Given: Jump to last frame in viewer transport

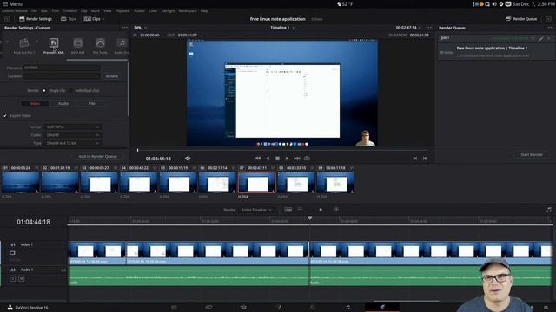Looking at the screenshot, I should click(x=297, y=158).
